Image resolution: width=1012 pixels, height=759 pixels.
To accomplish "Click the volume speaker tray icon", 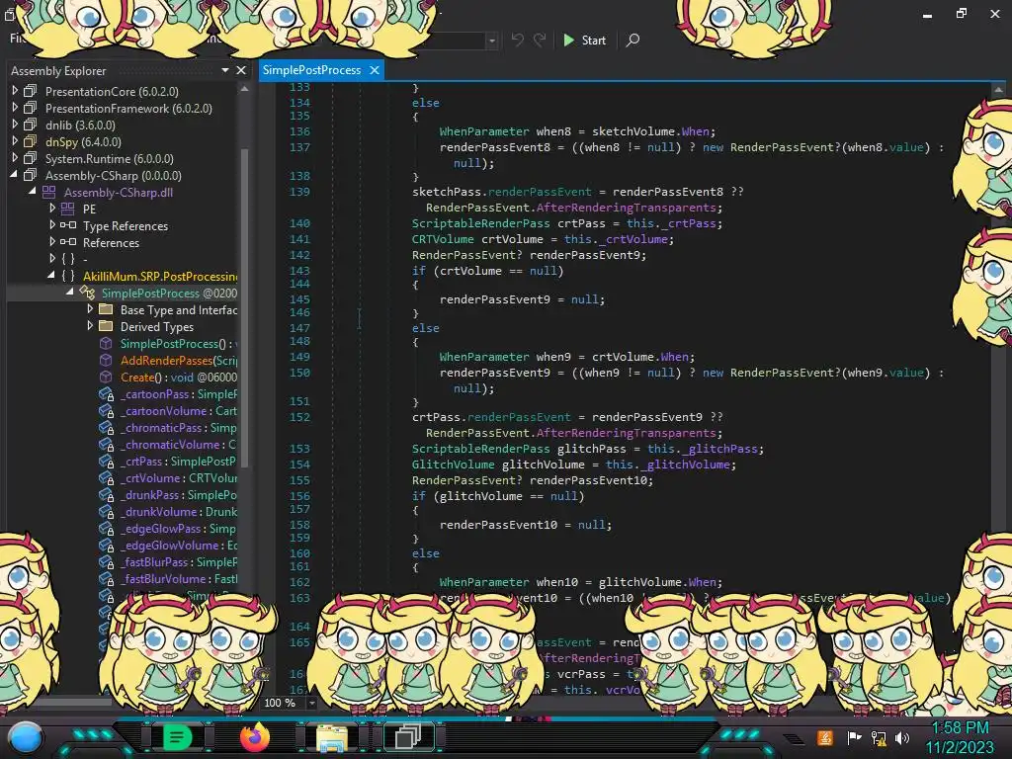I will click(902, 737).
